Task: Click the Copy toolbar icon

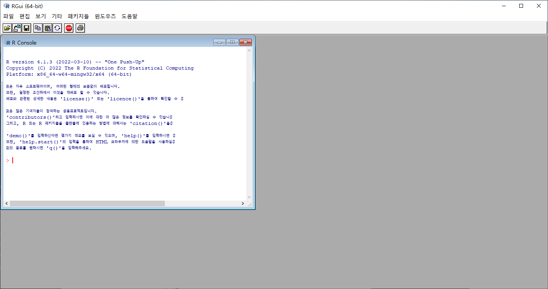Action: [x=38, y=28]
